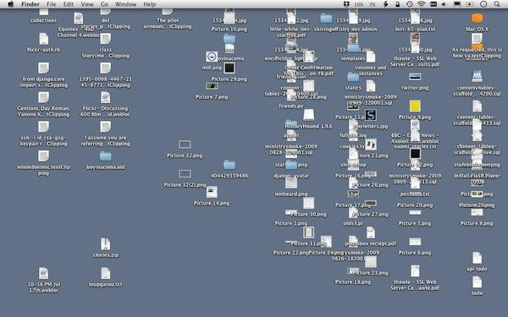Screen dimensions: 508x317
Task: Select the Picture 30.png label
Action: [308, 214]
